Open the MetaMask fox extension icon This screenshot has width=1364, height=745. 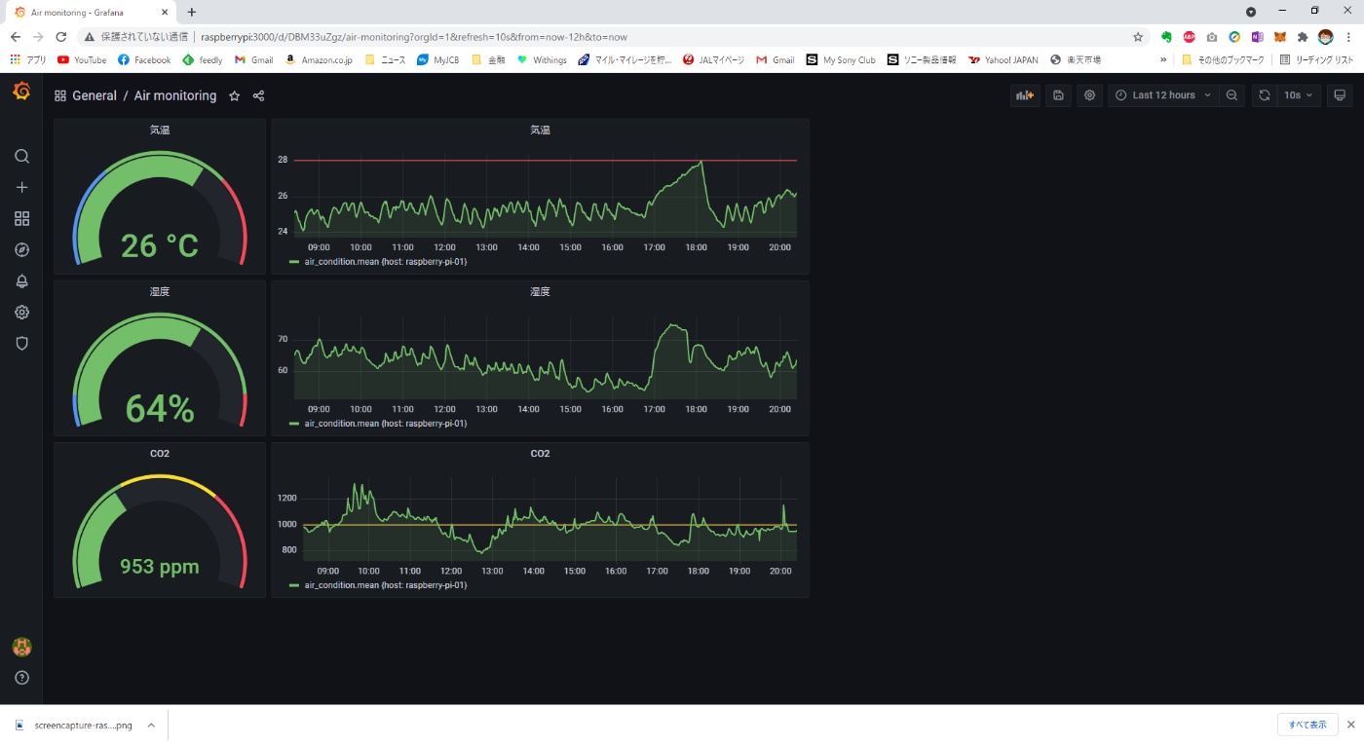1280,37
